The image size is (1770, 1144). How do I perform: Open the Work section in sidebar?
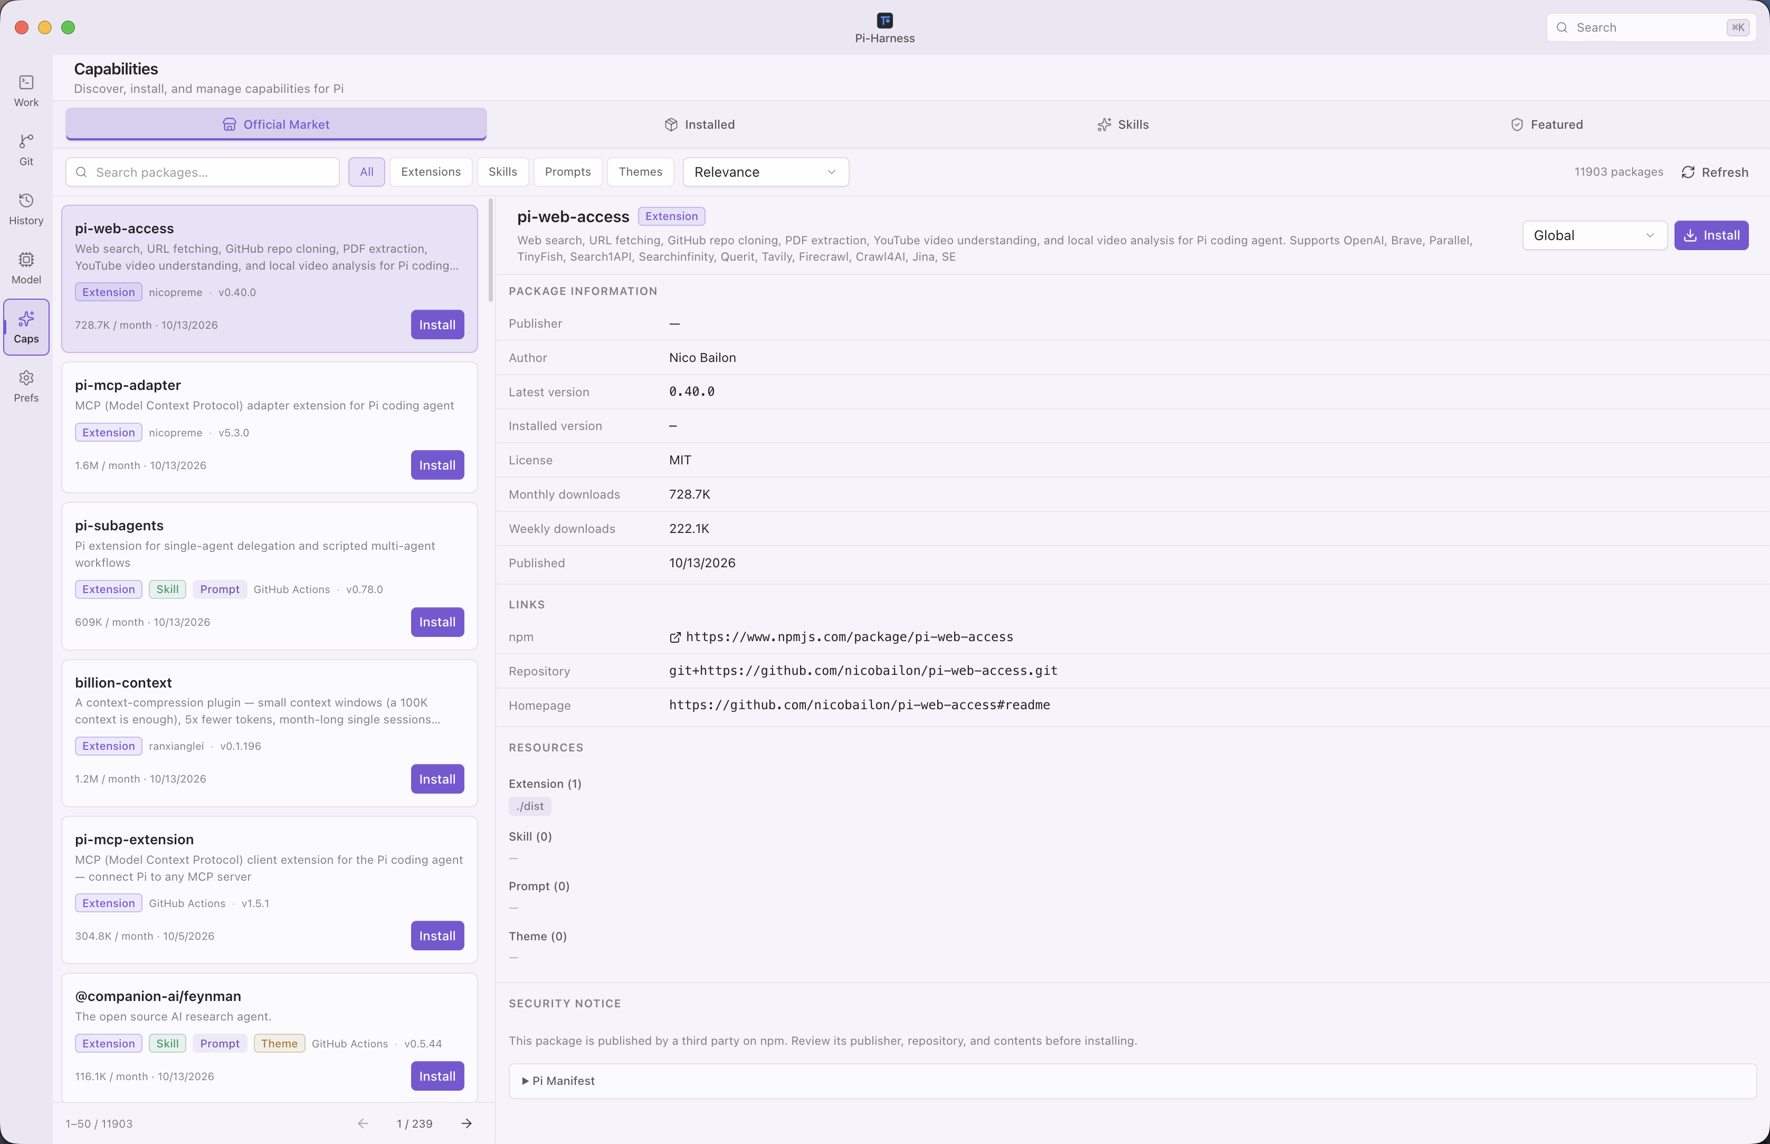point(26,91)
